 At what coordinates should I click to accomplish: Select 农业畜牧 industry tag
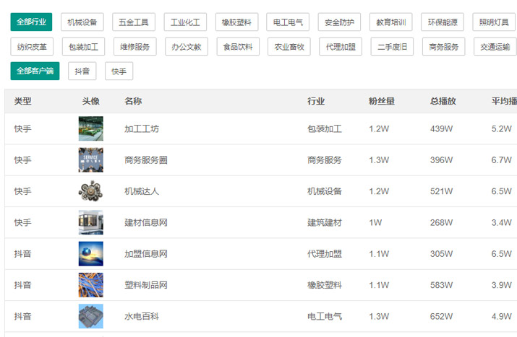click(289, 47)
